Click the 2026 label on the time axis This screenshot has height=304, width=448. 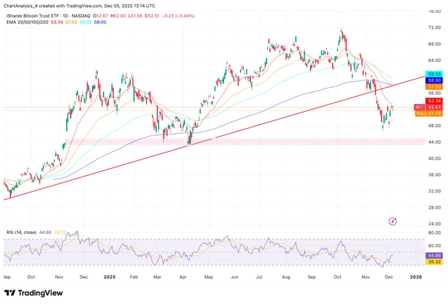coord(415,277)
